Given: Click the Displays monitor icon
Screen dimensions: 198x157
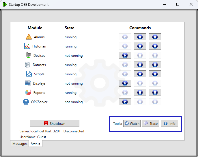Looking at the screenshot, I should pos(28,83).
